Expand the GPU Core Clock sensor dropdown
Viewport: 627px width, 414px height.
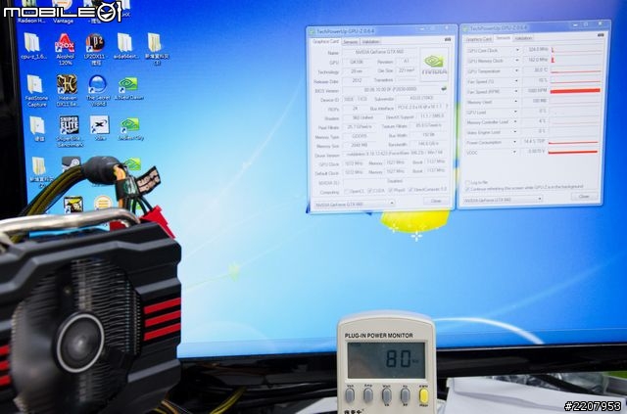click(516, 50)
